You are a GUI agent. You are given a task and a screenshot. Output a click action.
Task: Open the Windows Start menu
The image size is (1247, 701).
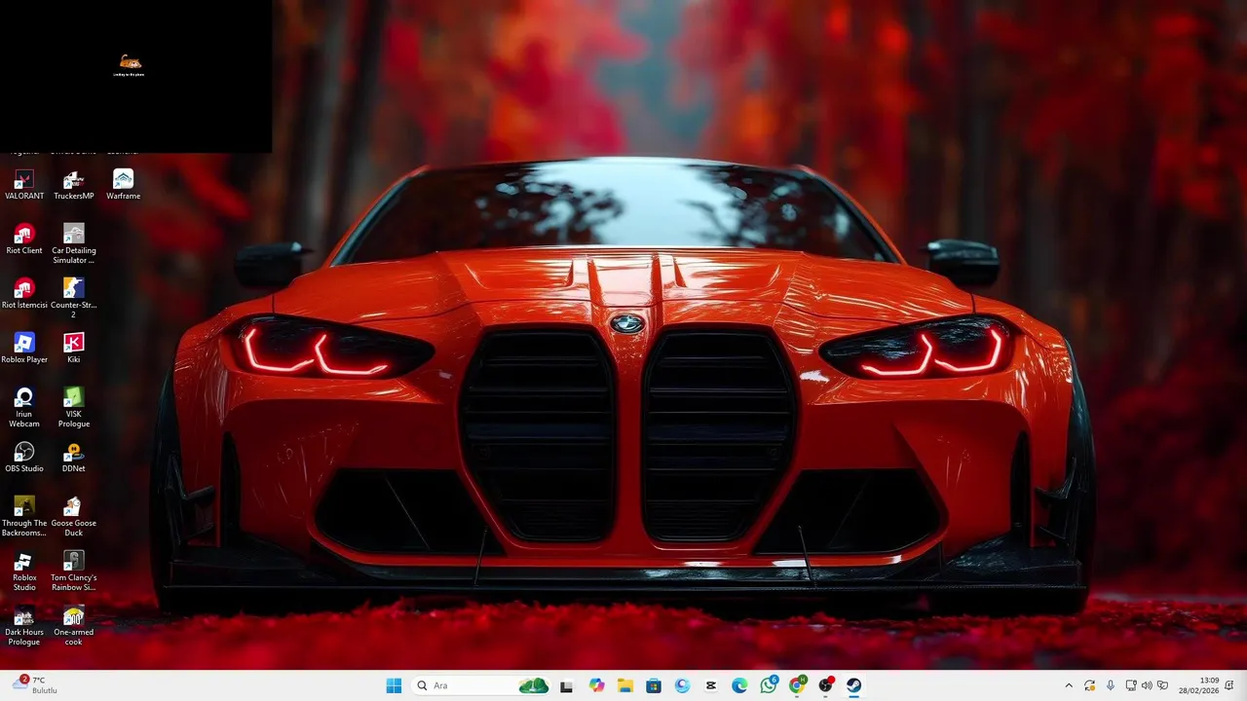coord(394,685)
